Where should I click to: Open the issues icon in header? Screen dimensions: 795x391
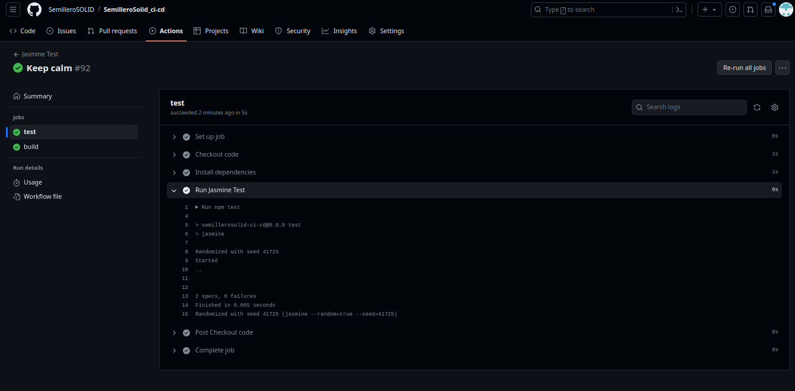pyautogui.click(x=733, y=9)
